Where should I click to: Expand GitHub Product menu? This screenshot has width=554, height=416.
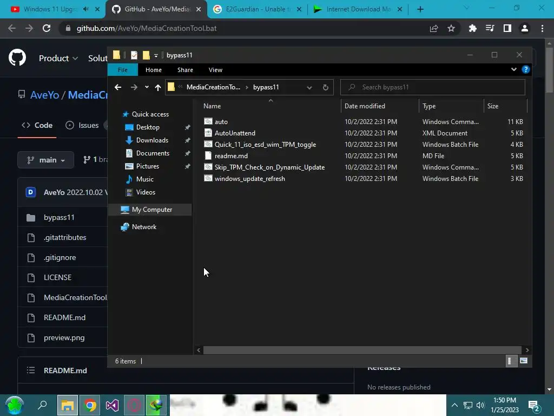58,58
